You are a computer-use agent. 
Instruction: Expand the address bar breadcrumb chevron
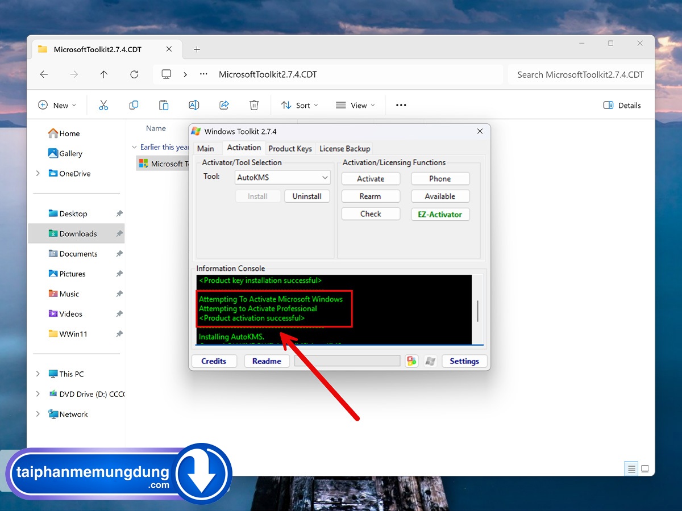click(185, 74)
